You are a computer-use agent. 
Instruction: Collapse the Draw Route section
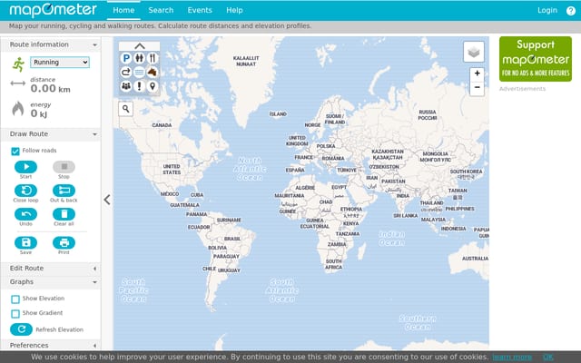(x=51, y=134)
